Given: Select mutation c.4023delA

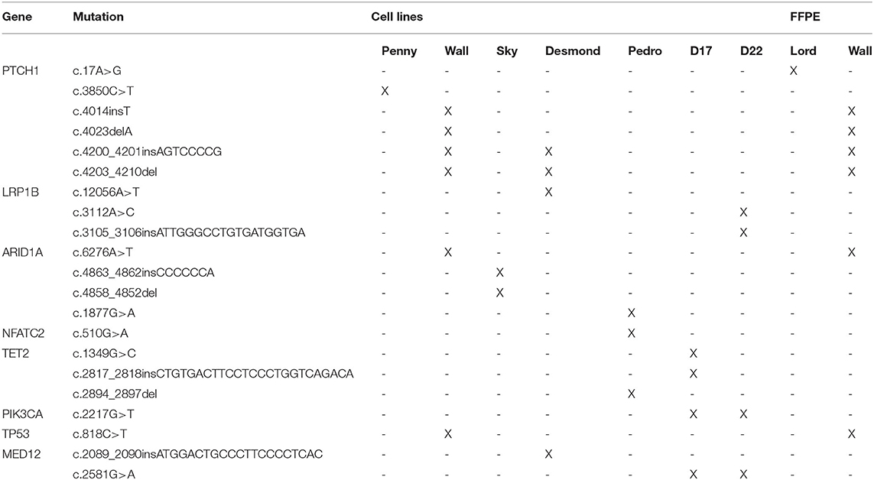Looking at the screenshot, I should coord(102,131).
